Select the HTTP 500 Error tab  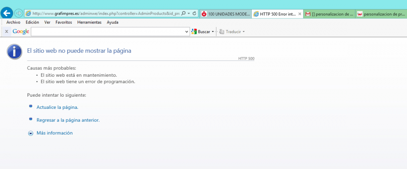tap(277, 14)
